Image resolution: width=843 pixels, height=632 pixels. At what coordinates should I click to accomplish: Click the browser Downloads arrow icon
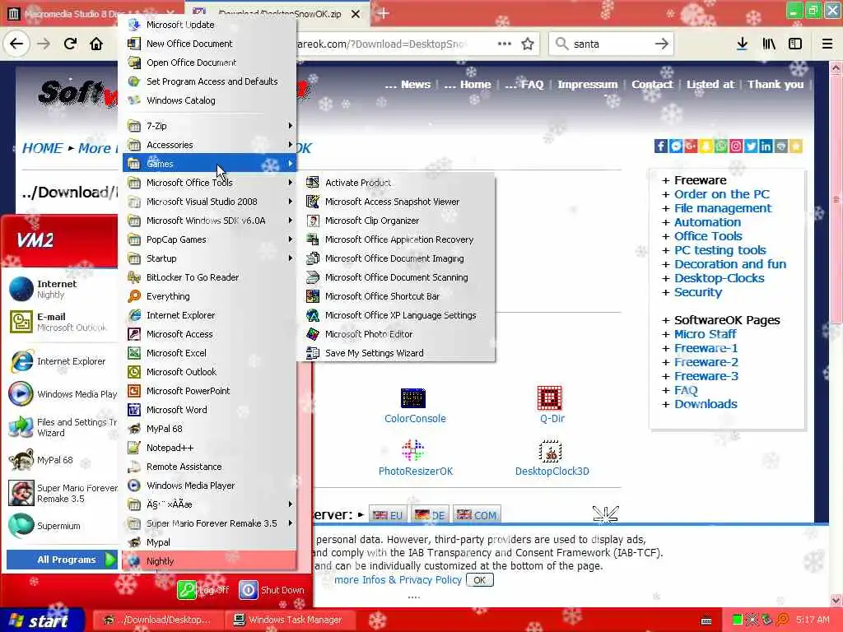coord(742,44)
